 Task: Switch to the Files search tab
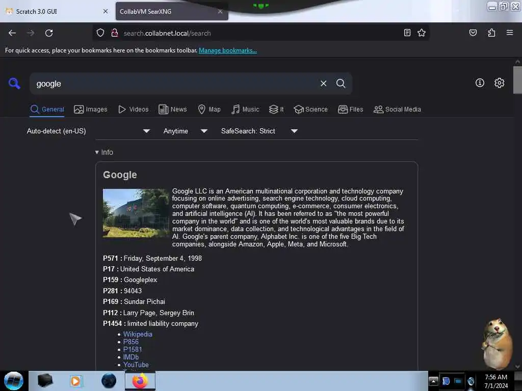coord(351,109)
